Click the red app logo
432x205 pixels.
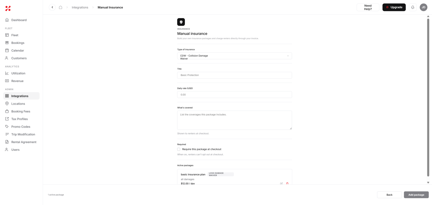8,8
